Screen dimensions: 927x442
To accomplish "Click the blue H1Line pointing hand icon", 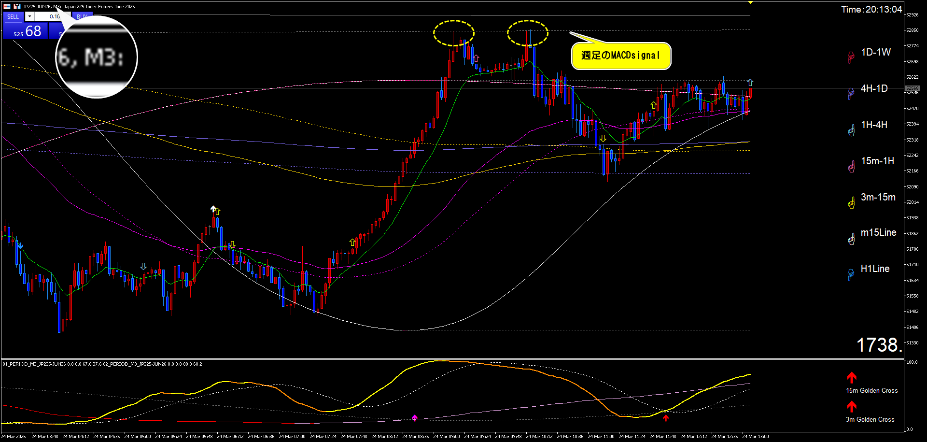I will 851,275.
